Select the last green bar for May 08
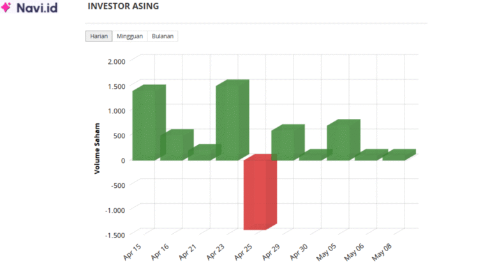Image resolution: width=490 pixels, height=276 pixels. pyautogui.click(x=396, y=155)
